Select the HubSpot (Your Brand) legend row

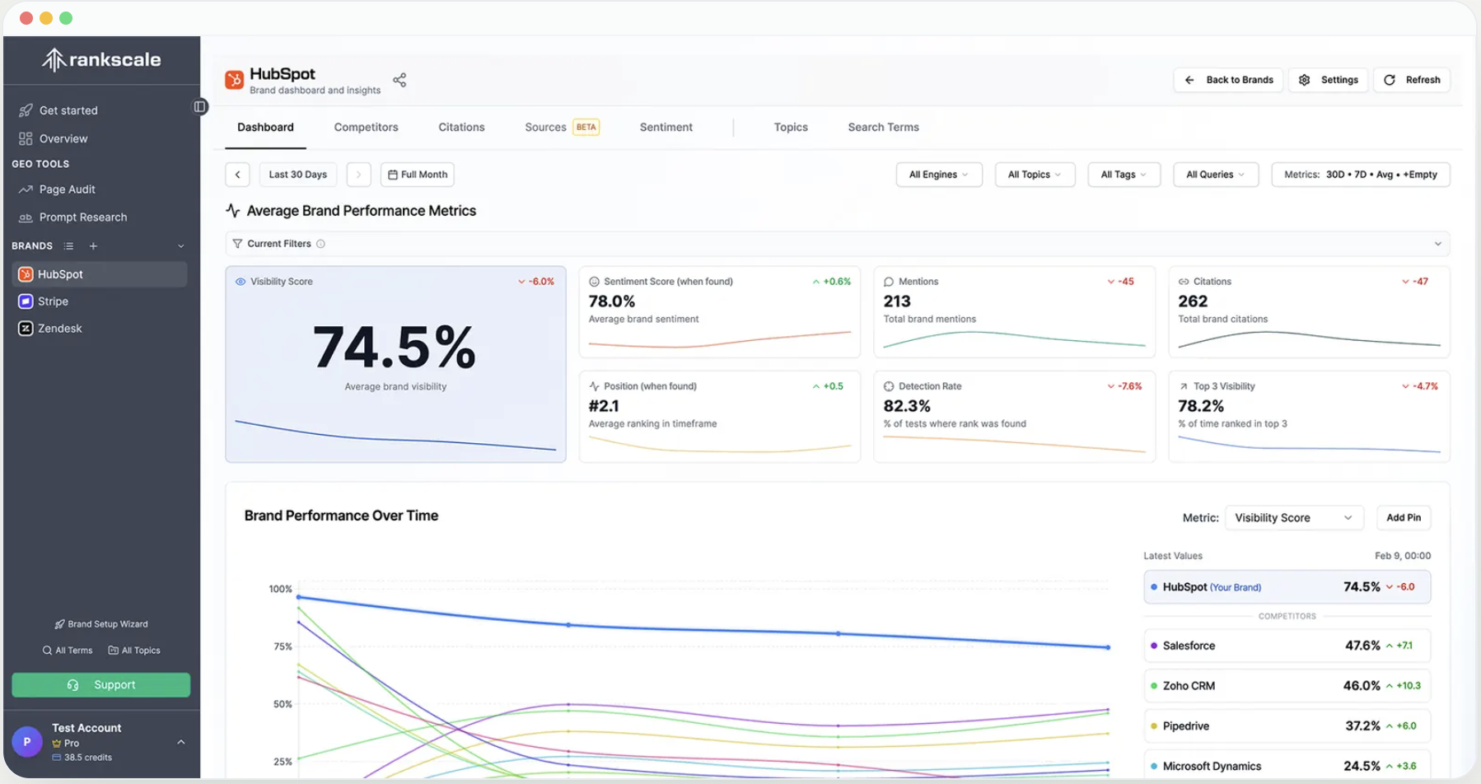click(1287, 587)
